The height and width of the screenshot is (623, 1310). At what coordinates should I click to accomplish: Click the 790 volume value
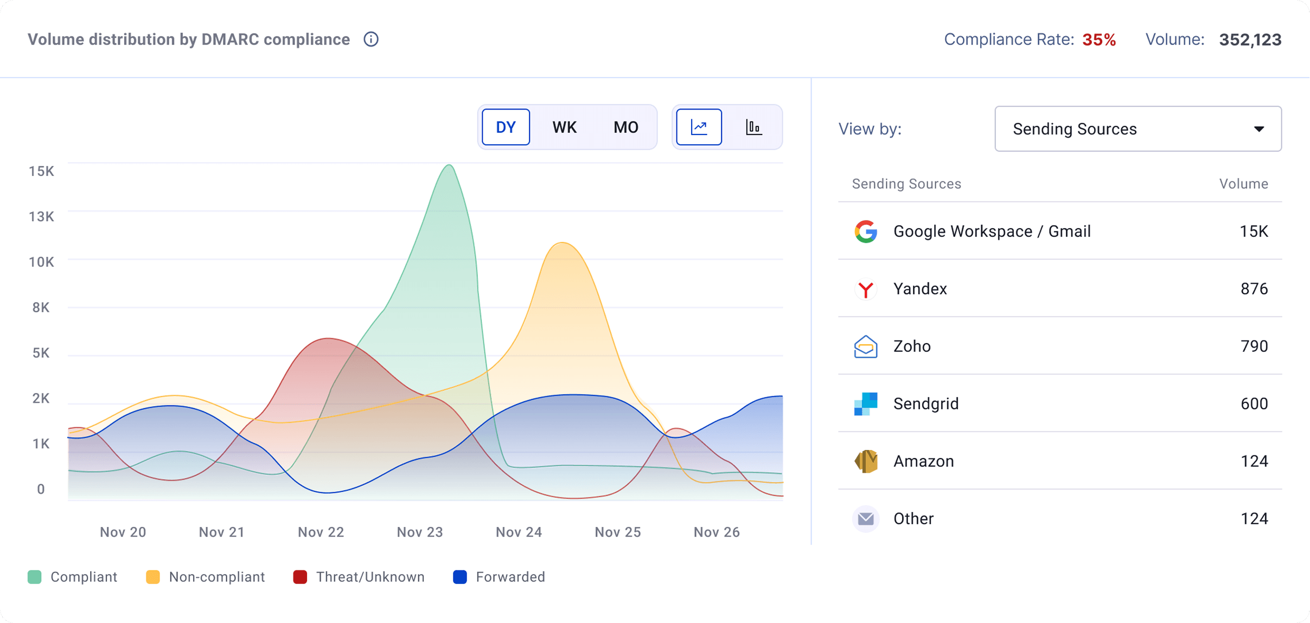point(1254,346)
